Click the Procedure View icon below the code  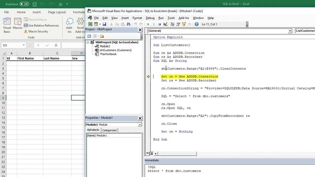(x=148, y=153)
